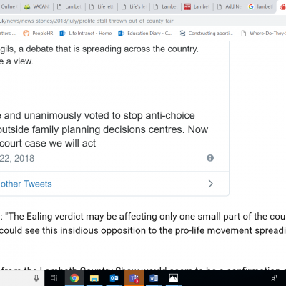
Task: Open File Explorer from the taskbar
Action: tap(94, 278)
